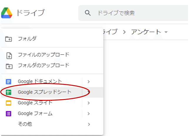Screen dimensions: 191x136
Task: Click the Google Drive logo icon
Action: point(7,13)
